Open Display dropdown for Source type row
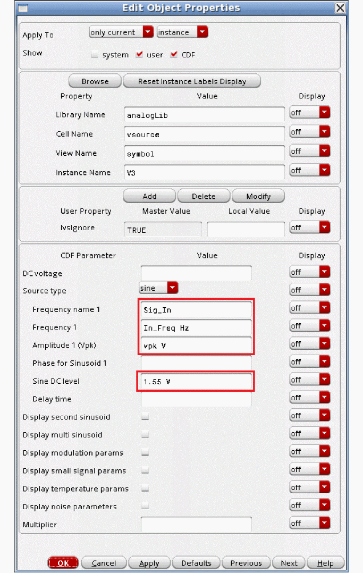The height and width of the screenshot is (573, 363). (310, 290)
